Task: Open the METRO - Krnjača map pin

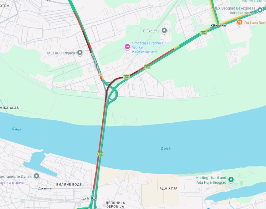Action: pos(80,53)
